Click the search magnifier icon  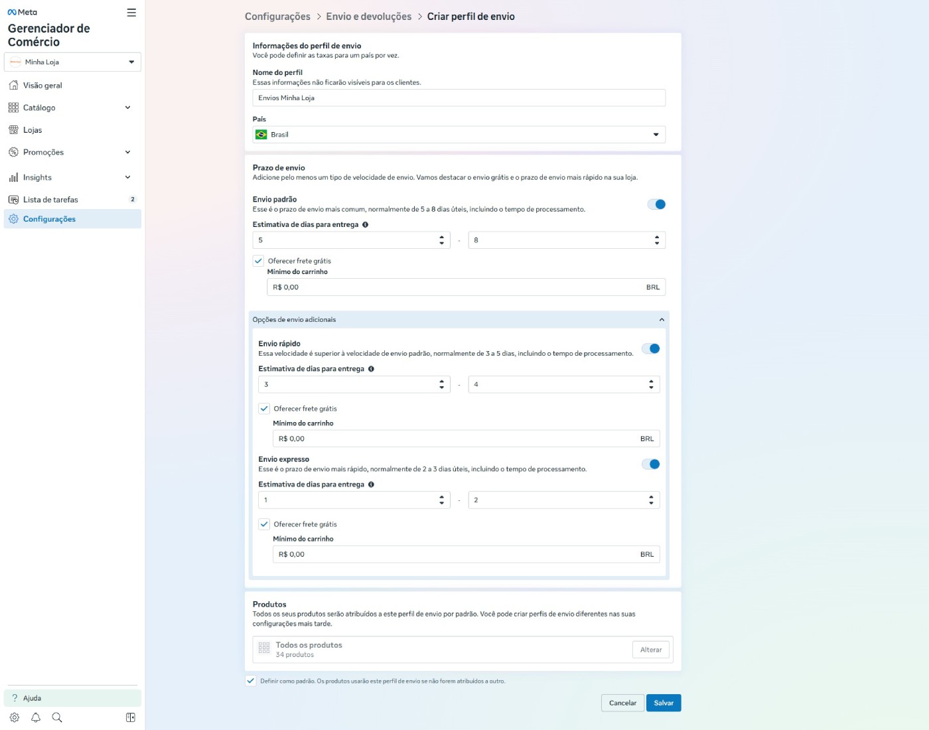point(57,717)
